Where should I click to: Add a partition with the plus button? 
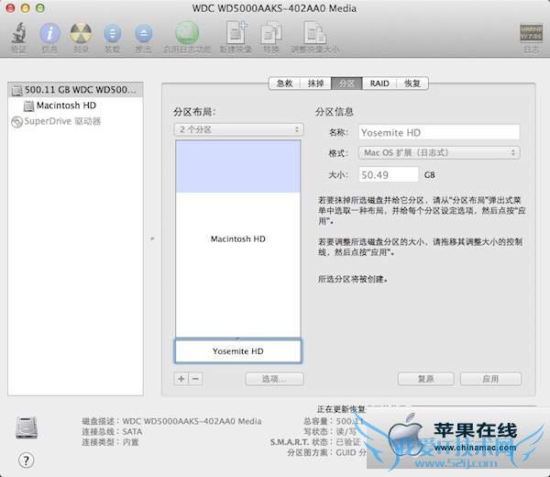click(x=181, y=379)
